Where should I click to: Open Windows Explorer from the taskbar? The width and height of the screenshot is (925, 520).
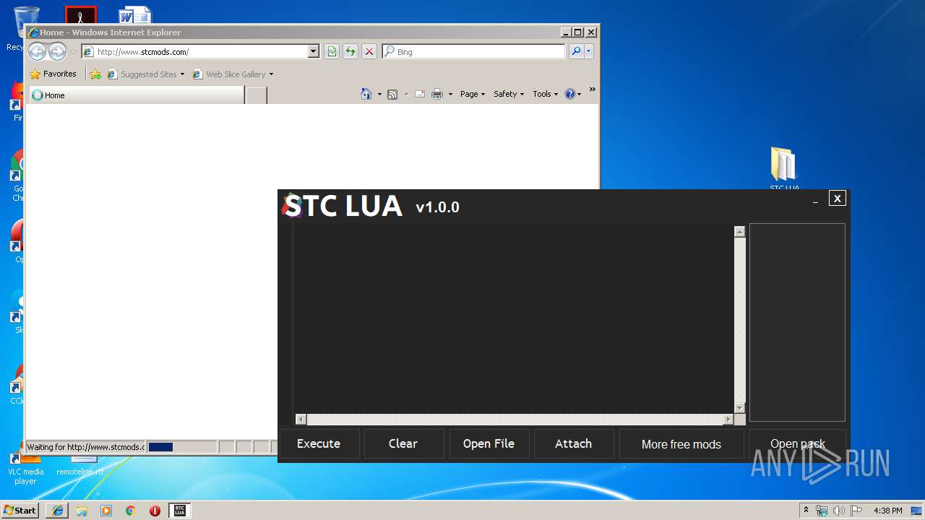point(82,511)
